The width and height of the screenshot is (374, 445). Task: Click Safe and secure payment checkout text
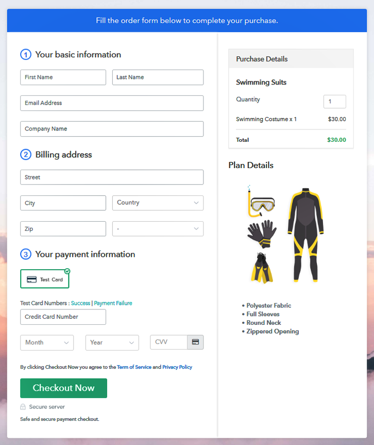click(60, 419)
